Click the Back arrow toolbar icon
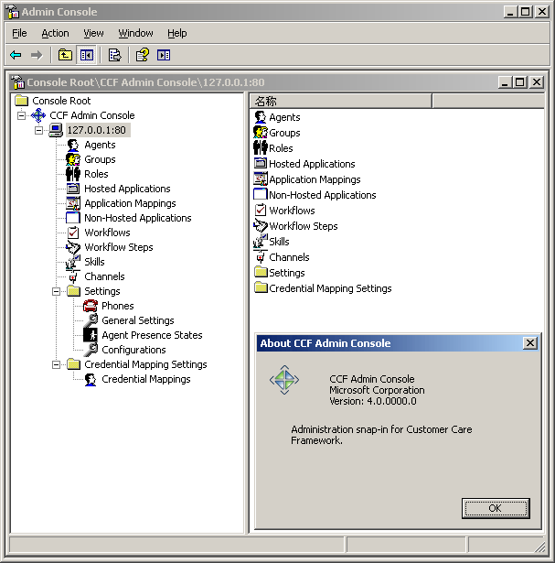Viewport: 555px width, 563px height. click(16, 55)
